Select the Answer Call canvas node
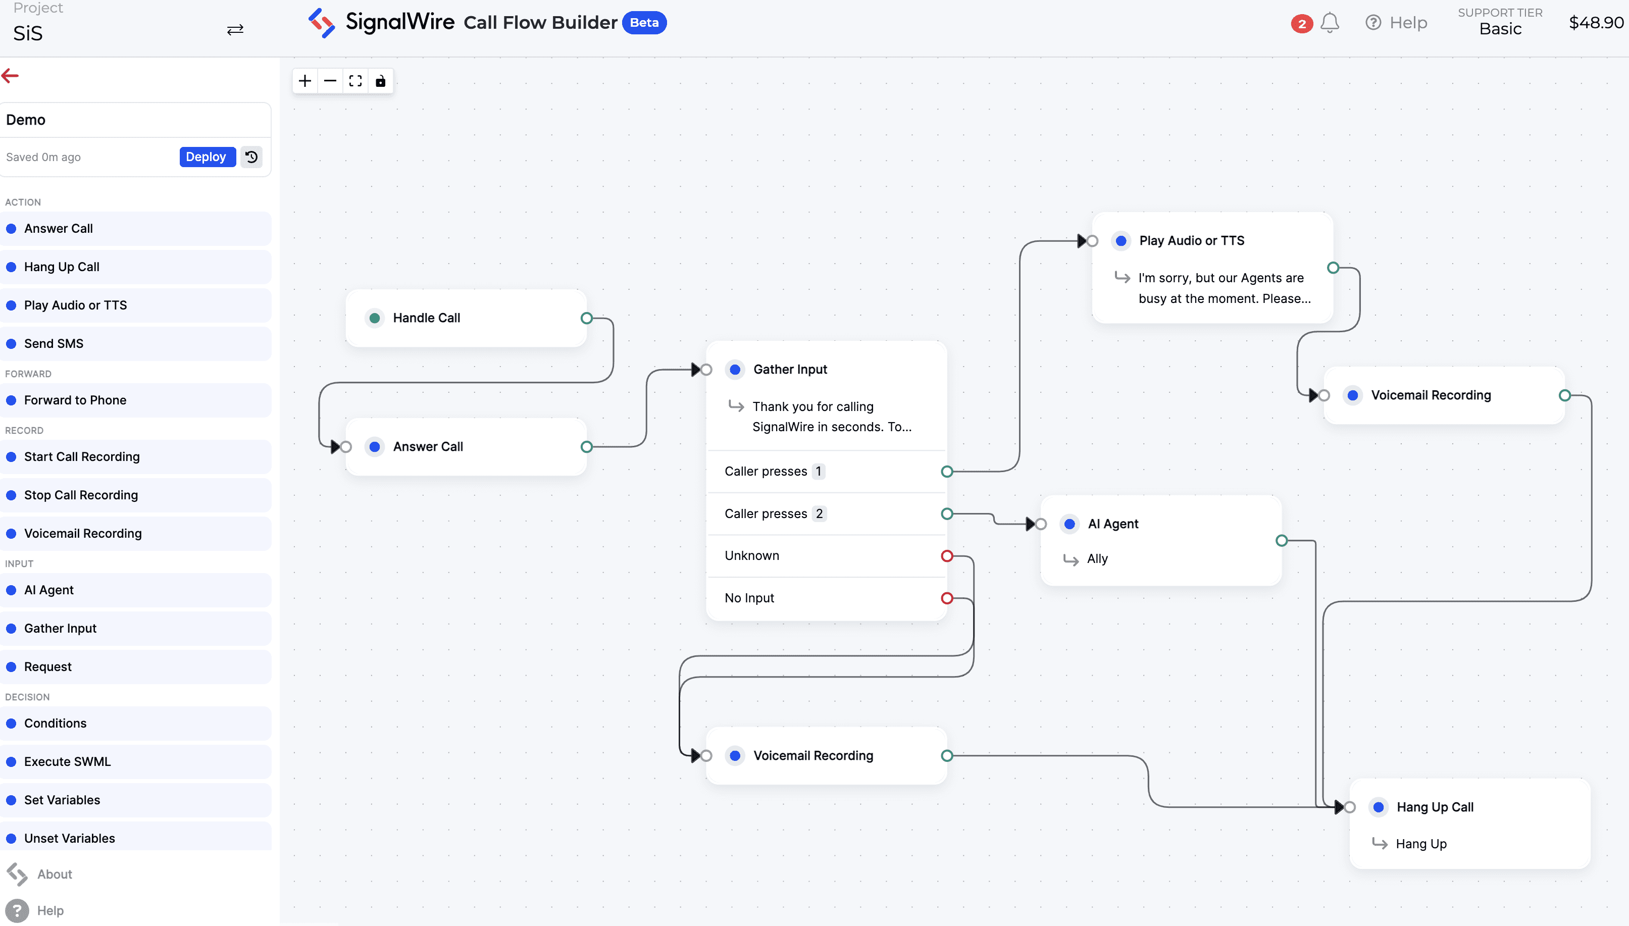This screenshot has height=926, width=1629. 466,446
